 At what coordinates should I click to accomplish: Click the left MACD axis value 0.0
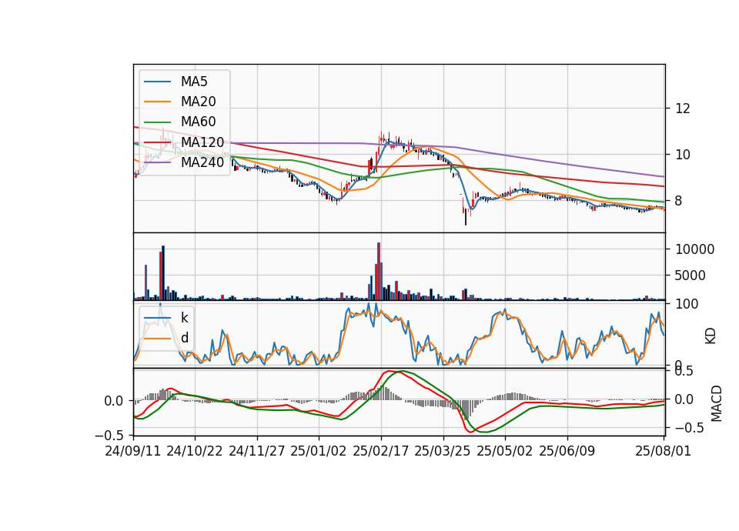pyautogui.click(x=114, y=401)
